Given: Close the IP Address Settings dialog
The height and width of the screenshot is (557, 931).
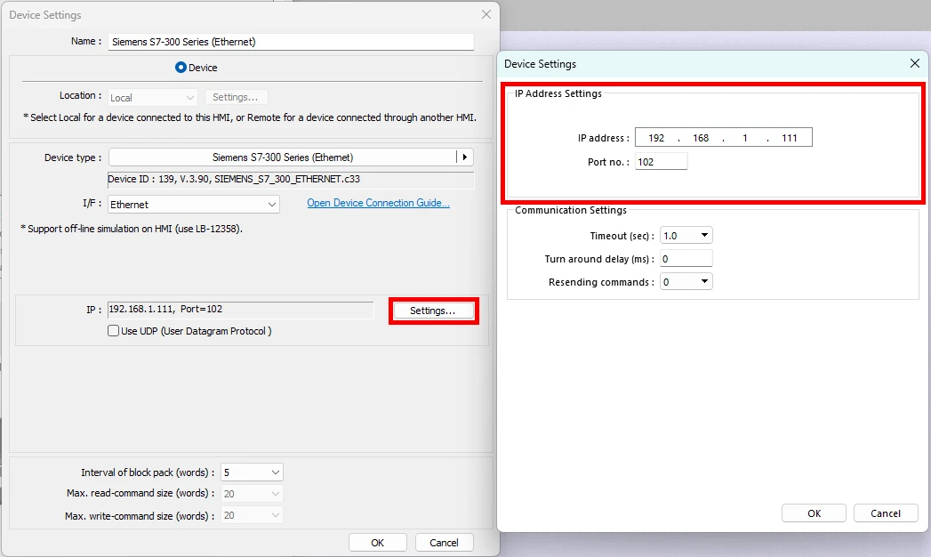Looking at the screenshot, I should point(915,63).
